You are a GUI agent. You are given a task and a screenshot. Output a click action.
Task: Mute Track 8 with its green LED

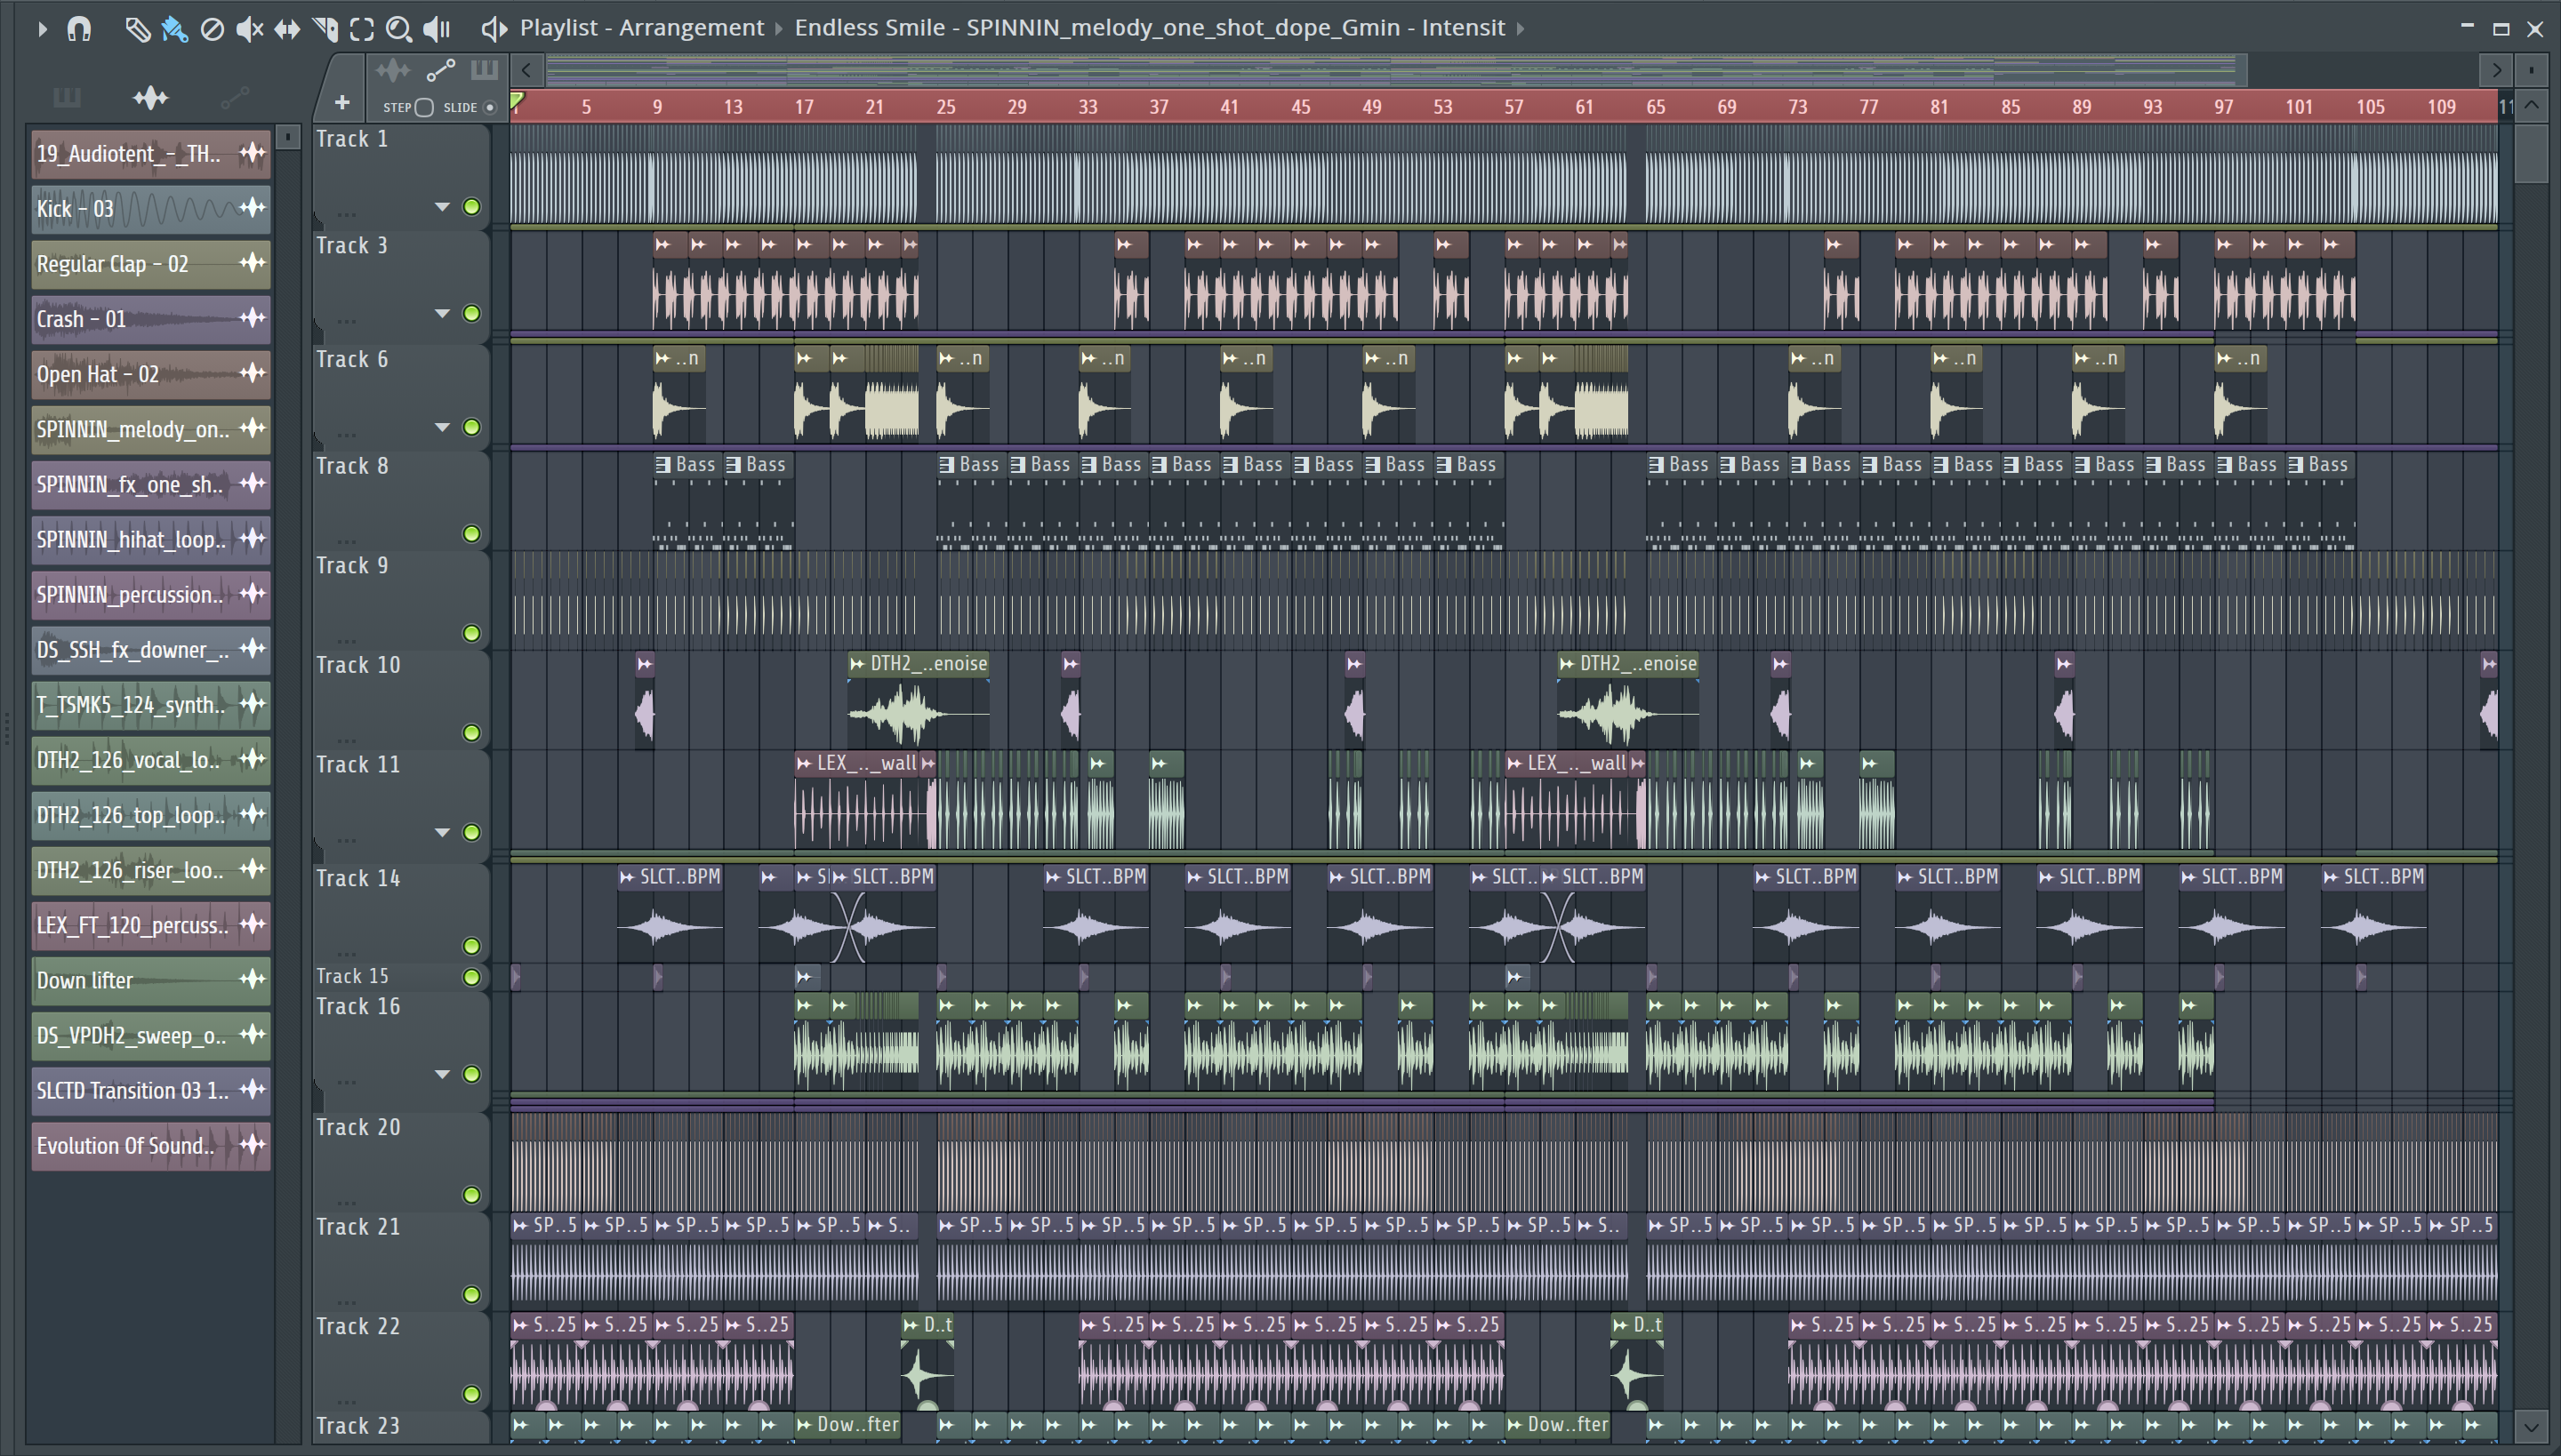click(x=472, y=534)
